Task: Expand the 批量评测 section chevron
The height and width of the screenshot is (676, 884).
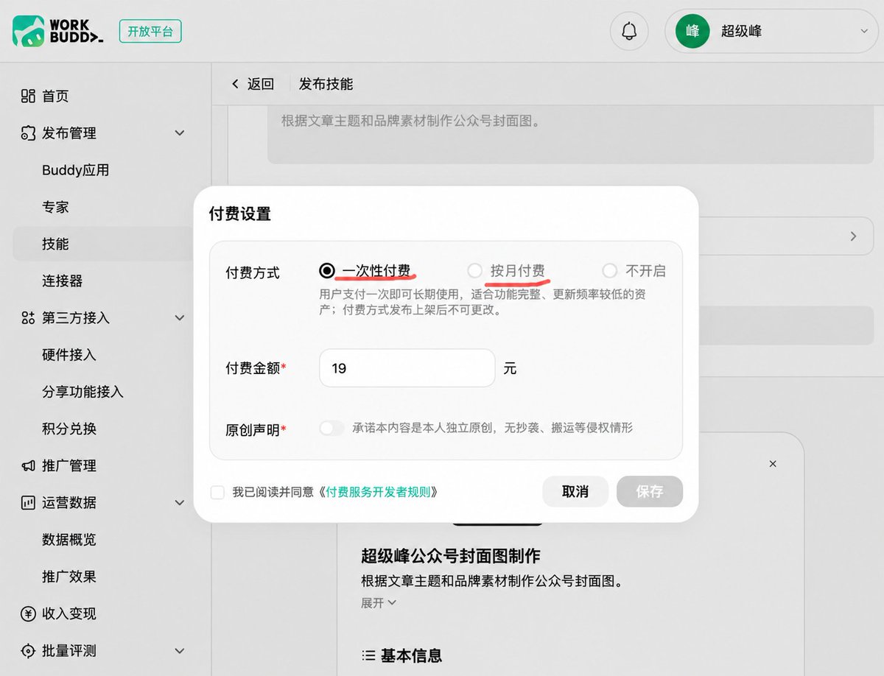Action: (x=179, y=651)
